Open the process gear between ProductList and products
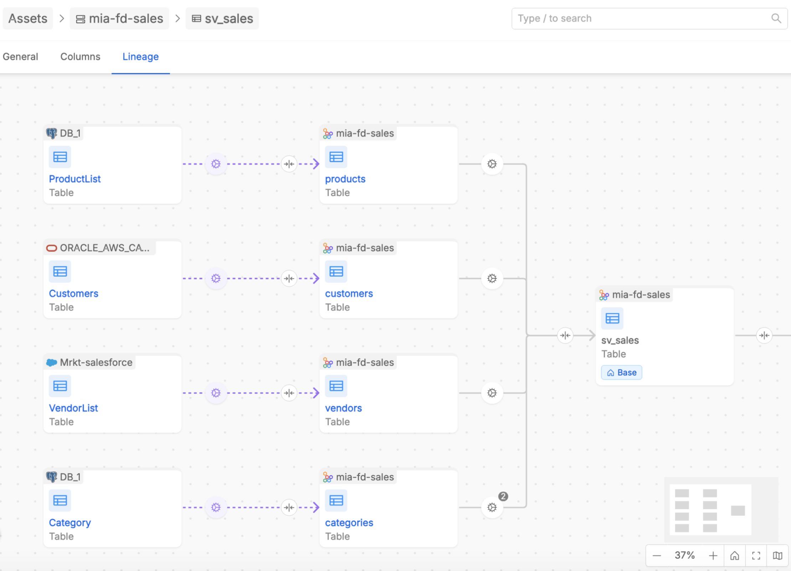This screenshot has width=791, height=571. [216, 164]
